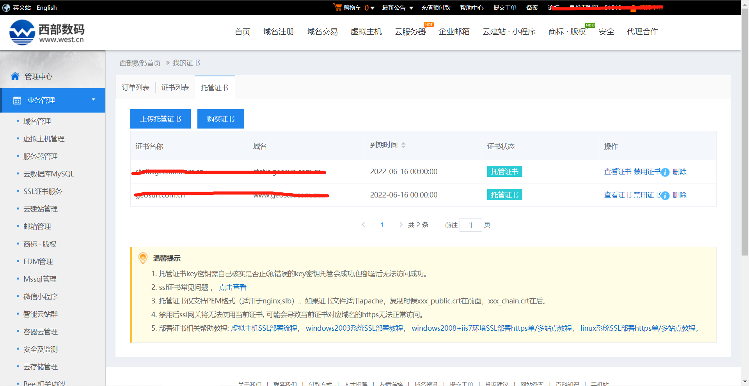Click the info icon next to first 禁用证书

665,172
